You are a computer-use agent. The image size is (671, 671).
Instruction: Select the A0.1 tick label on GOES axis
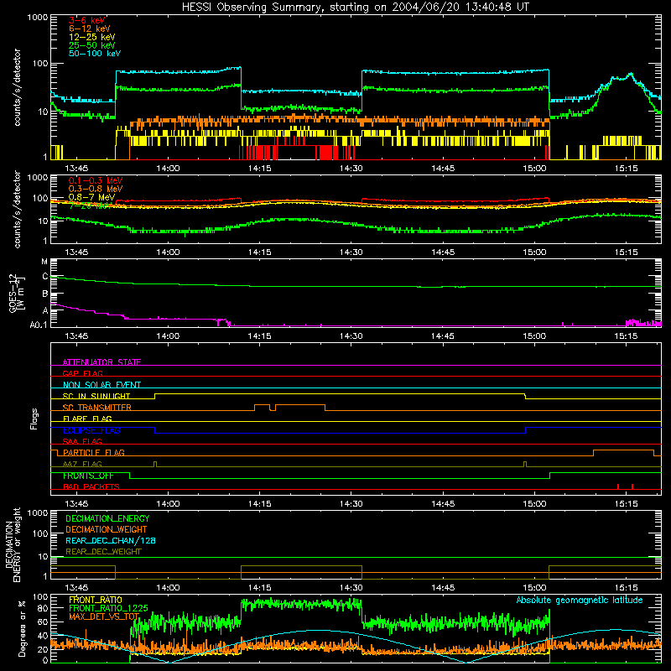tap(39, 325)
